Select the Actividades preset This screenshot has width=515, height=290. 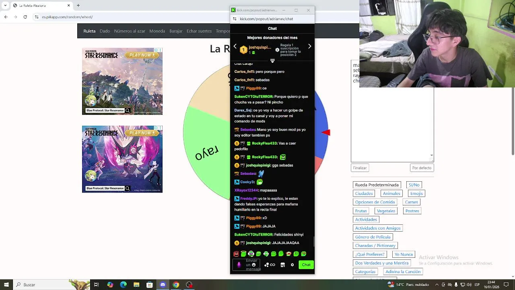point(366,220)
